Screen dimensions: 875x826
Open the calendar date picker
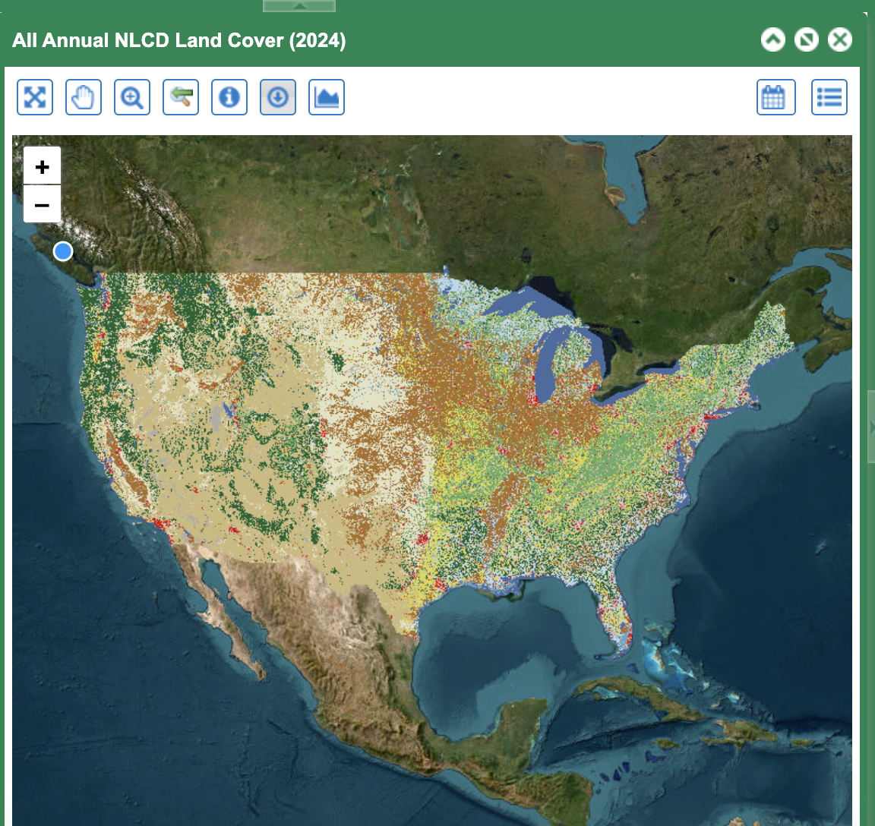775,97
